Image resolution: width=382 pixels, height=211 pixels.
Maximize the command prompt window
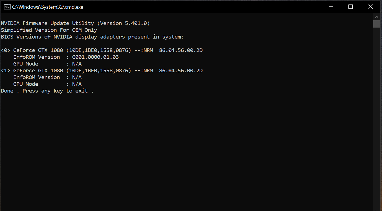pyautogui.click(x=350, y=7)
